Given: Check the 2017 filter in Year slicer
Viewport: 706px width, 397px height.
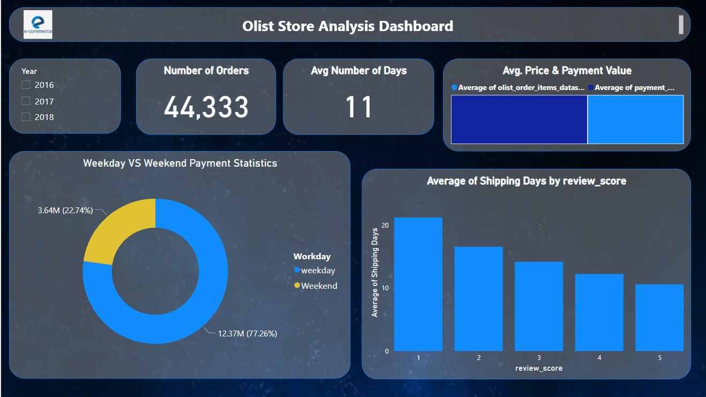Looking at the screenshot, I should click(26, 101).
